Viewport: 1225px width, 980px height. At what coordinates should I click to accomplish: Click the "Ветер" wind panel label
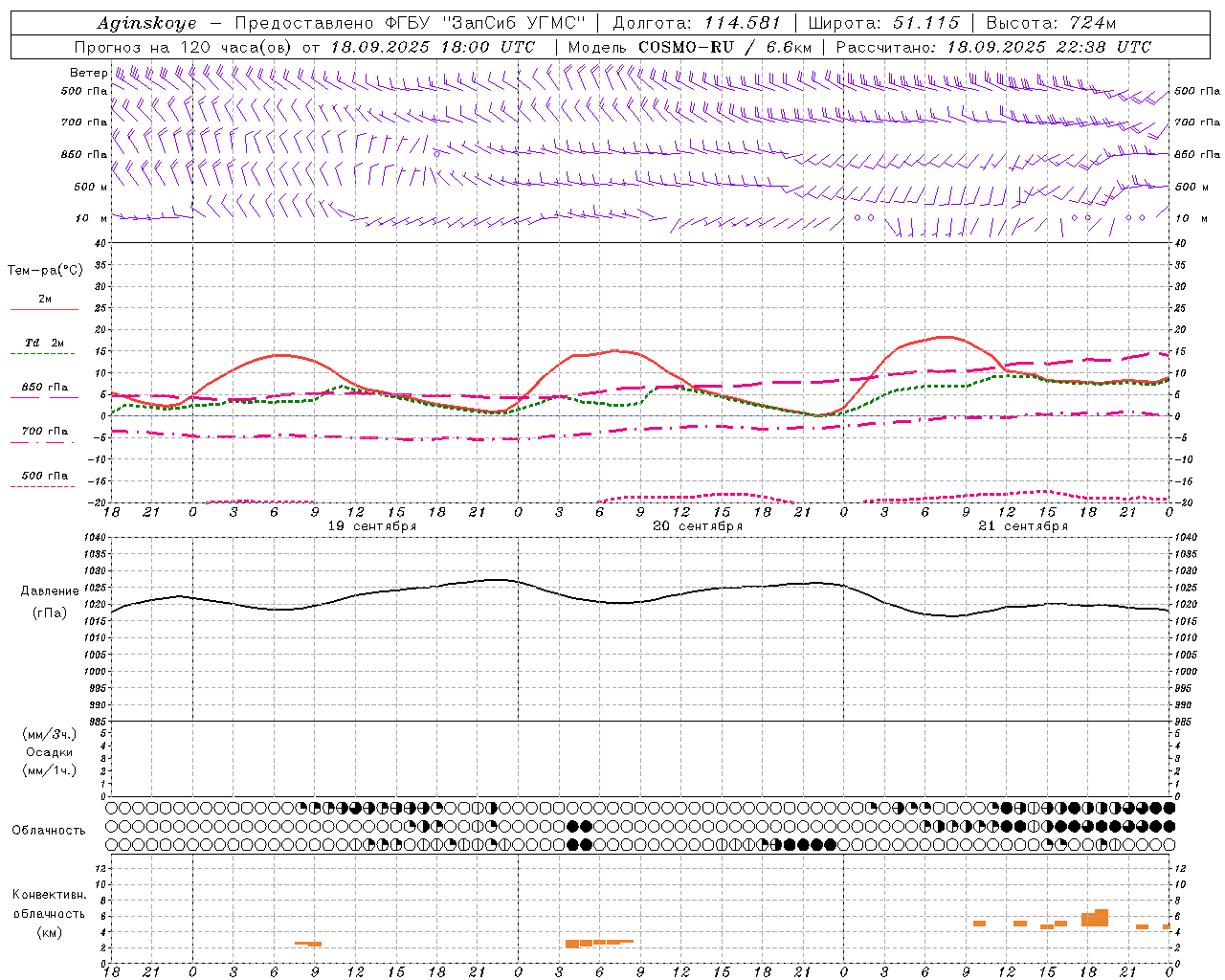[88, 73]
